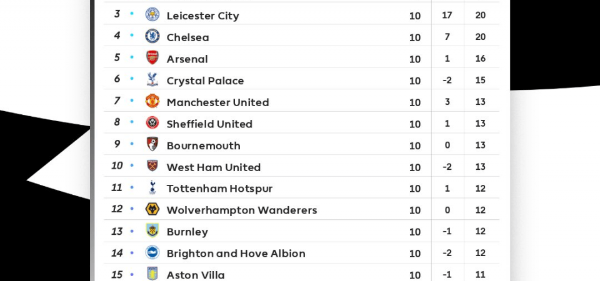Select the Manchester United badge
600x281 pixels.
[152, 101]
